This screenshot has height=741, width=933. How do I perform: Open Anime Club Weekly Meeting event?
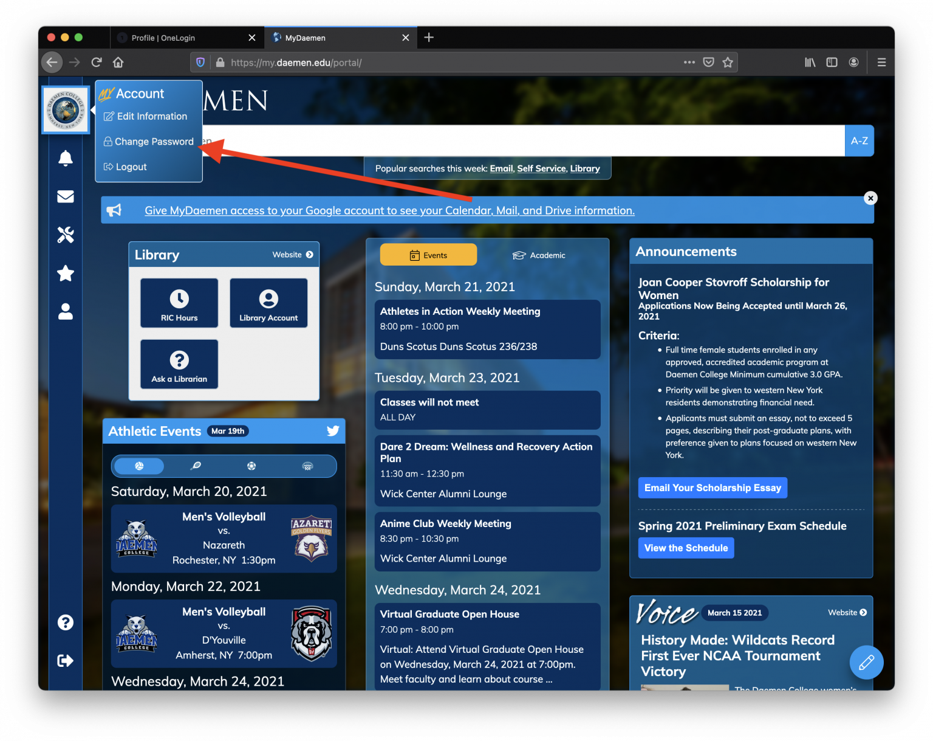pos(487,541)
